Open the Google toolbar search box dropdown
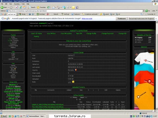158x118 pixels. click(17, 14)
